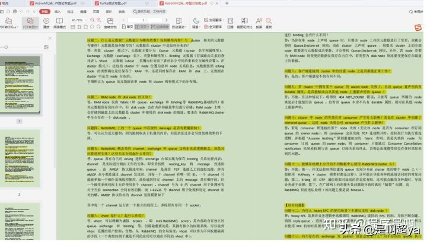Image resolution: width=427 pixels, height=242 pixels.
Task: Expand the PDF转Office dropdown arrow
Action: pyautogui.click(x=18, y=27)
